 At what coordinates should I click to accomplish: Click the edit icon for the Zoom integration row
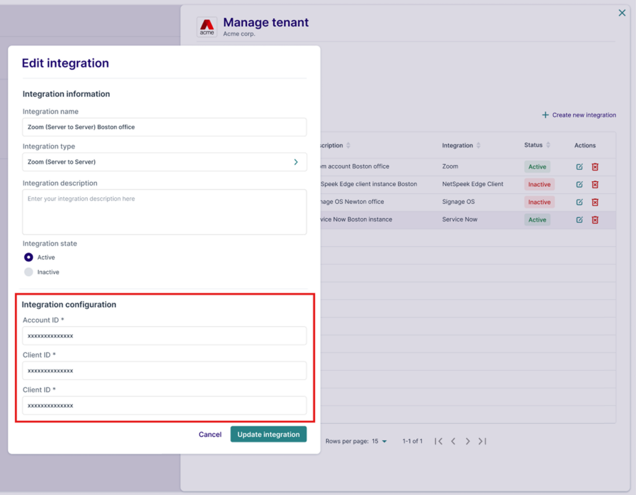point(579,167)
